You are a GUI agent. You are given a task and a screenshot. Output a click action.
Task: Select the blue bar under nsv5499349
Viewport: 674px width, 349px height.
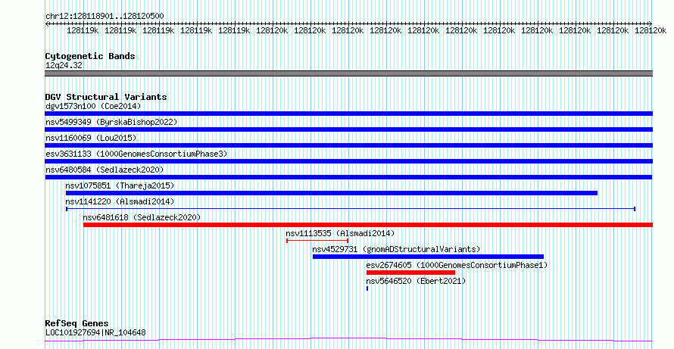348,129
